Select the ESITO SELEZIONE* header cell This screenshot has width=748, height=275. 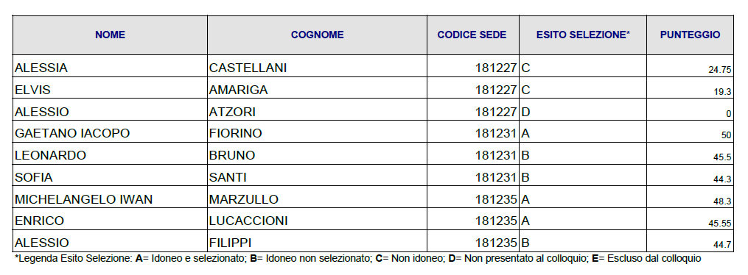point(583,35)
